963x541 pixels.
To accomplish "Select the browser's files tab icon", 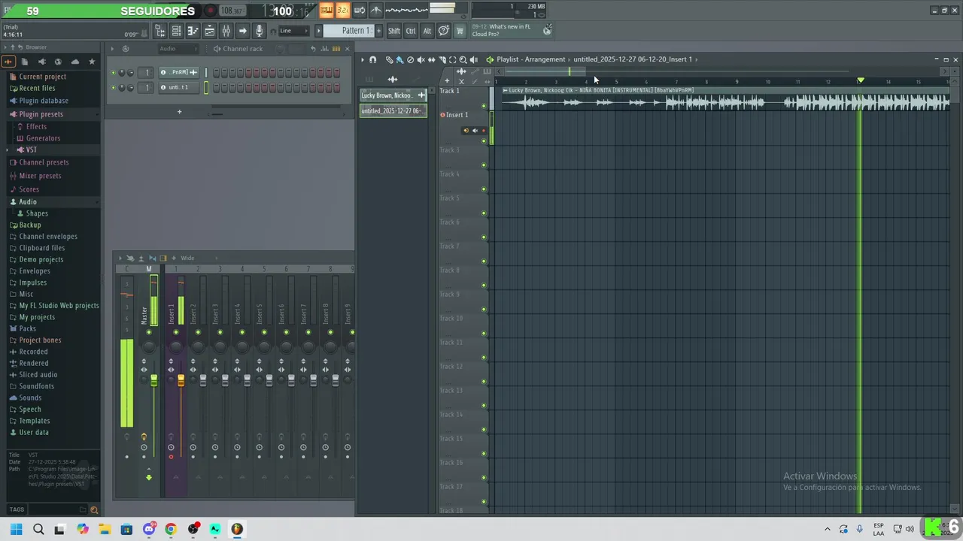I will coord(25,62).
